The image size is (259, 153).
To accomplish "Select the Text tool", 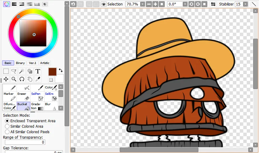I will pyautogui.click(x=38, y=71).
